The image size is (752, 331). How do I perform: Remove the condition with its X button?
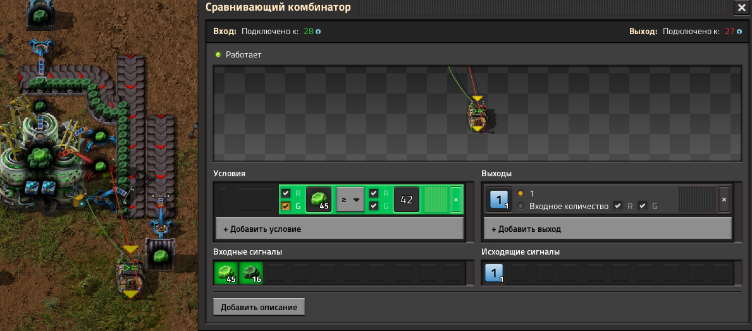455,200
